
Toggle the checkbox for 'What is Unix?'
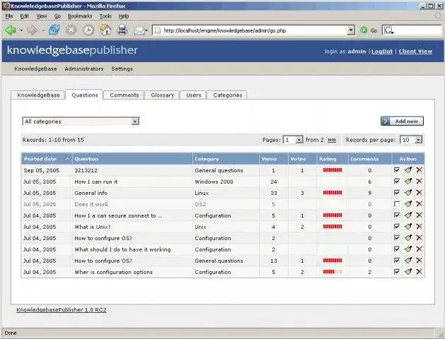point(397,227)
